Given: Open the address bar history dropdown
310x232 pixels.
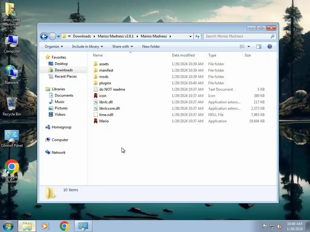Looking at the screenshot, I should point(190,36).
